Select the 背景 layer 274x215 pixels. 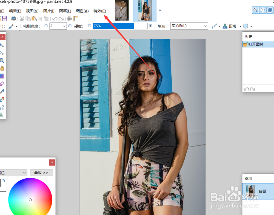[258, 191]
